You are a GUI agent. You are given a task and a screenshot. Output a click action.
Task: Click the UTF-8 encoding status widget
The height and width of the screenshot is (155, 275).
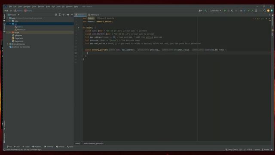[x=249, y=149]
